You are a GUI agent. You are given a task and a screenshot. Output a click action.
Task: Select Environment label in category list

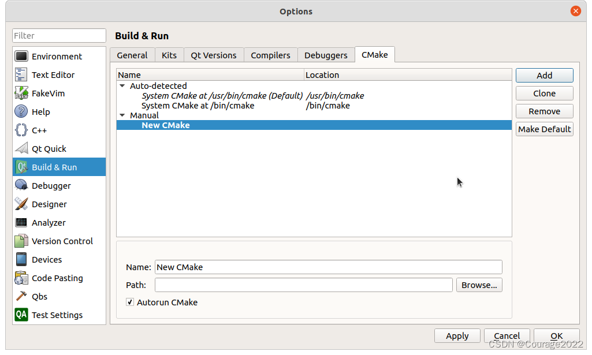click(57, 56)
